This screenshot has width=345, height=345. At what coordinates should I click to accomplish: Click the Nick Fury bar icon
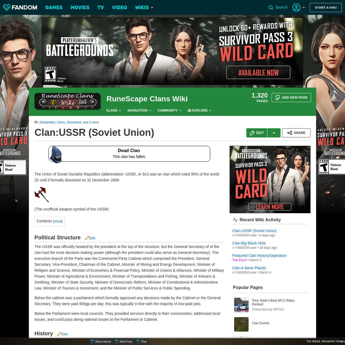pos(117,342)
